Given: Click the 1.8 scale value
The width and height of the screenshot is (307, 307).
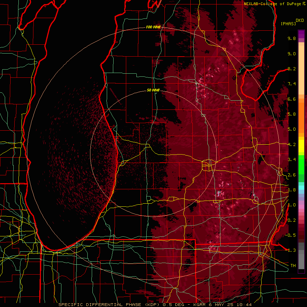Looking at the screenshot, I should coord(292,190).
